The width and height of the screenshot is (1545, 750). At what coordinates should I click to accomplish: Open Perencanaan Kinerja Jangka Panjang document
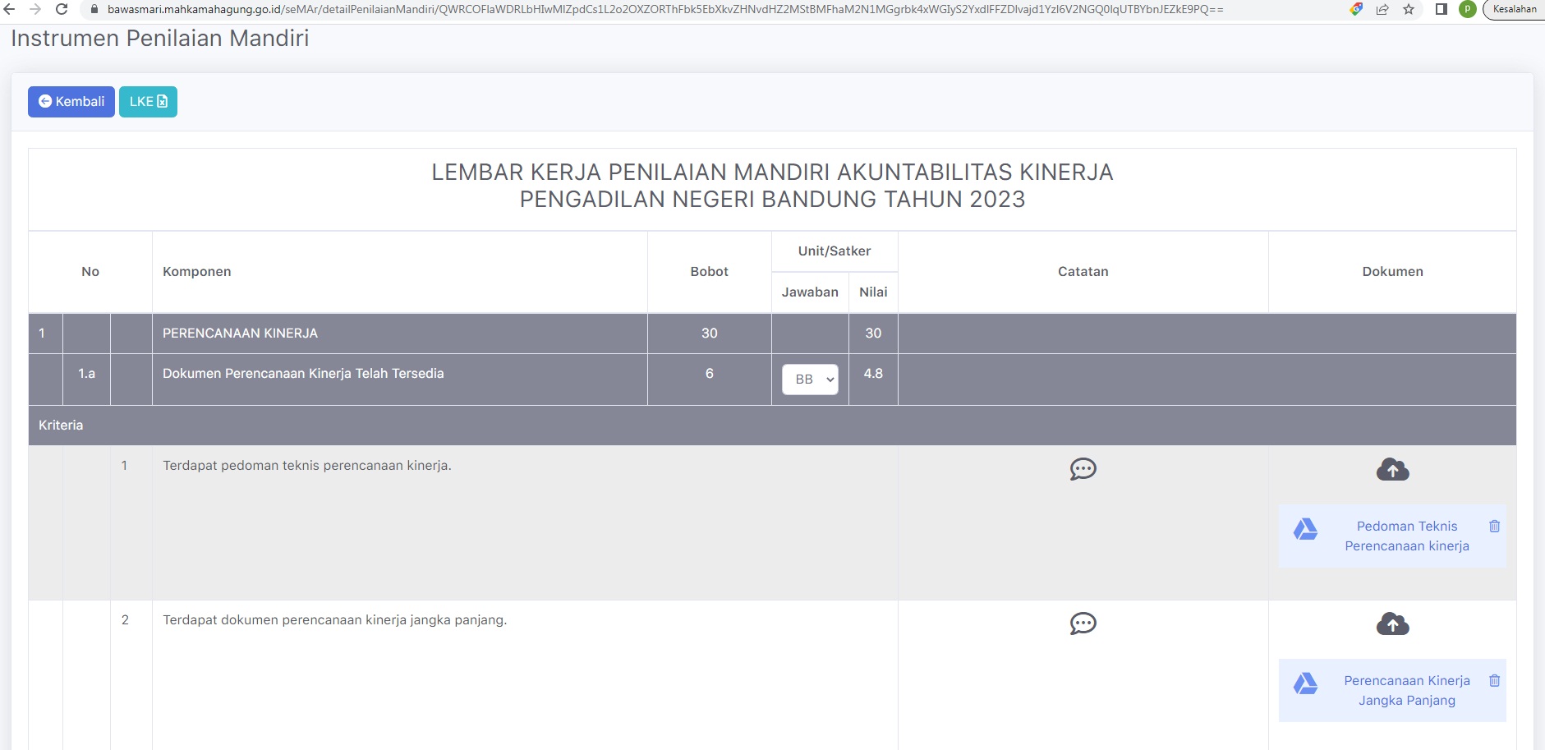1406,691
